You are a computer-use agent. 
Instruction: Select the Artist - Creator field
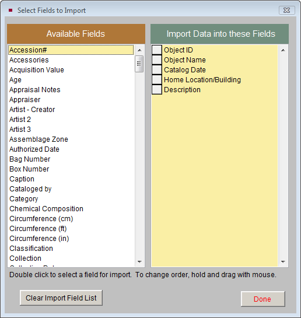[71, 110]
